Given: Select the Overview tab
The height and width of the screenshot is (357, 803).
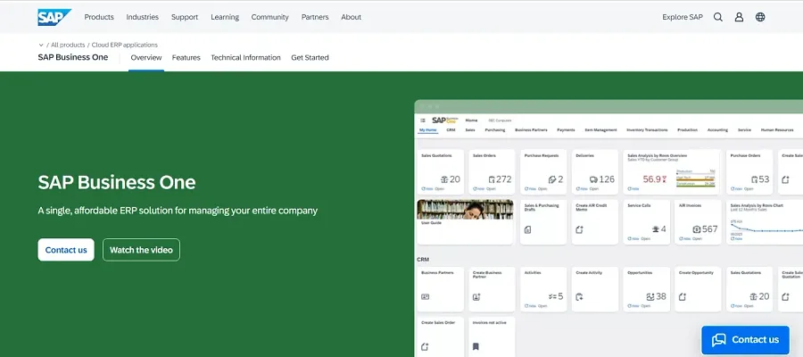Looking at the screenshot, I should tap(146, 57).
